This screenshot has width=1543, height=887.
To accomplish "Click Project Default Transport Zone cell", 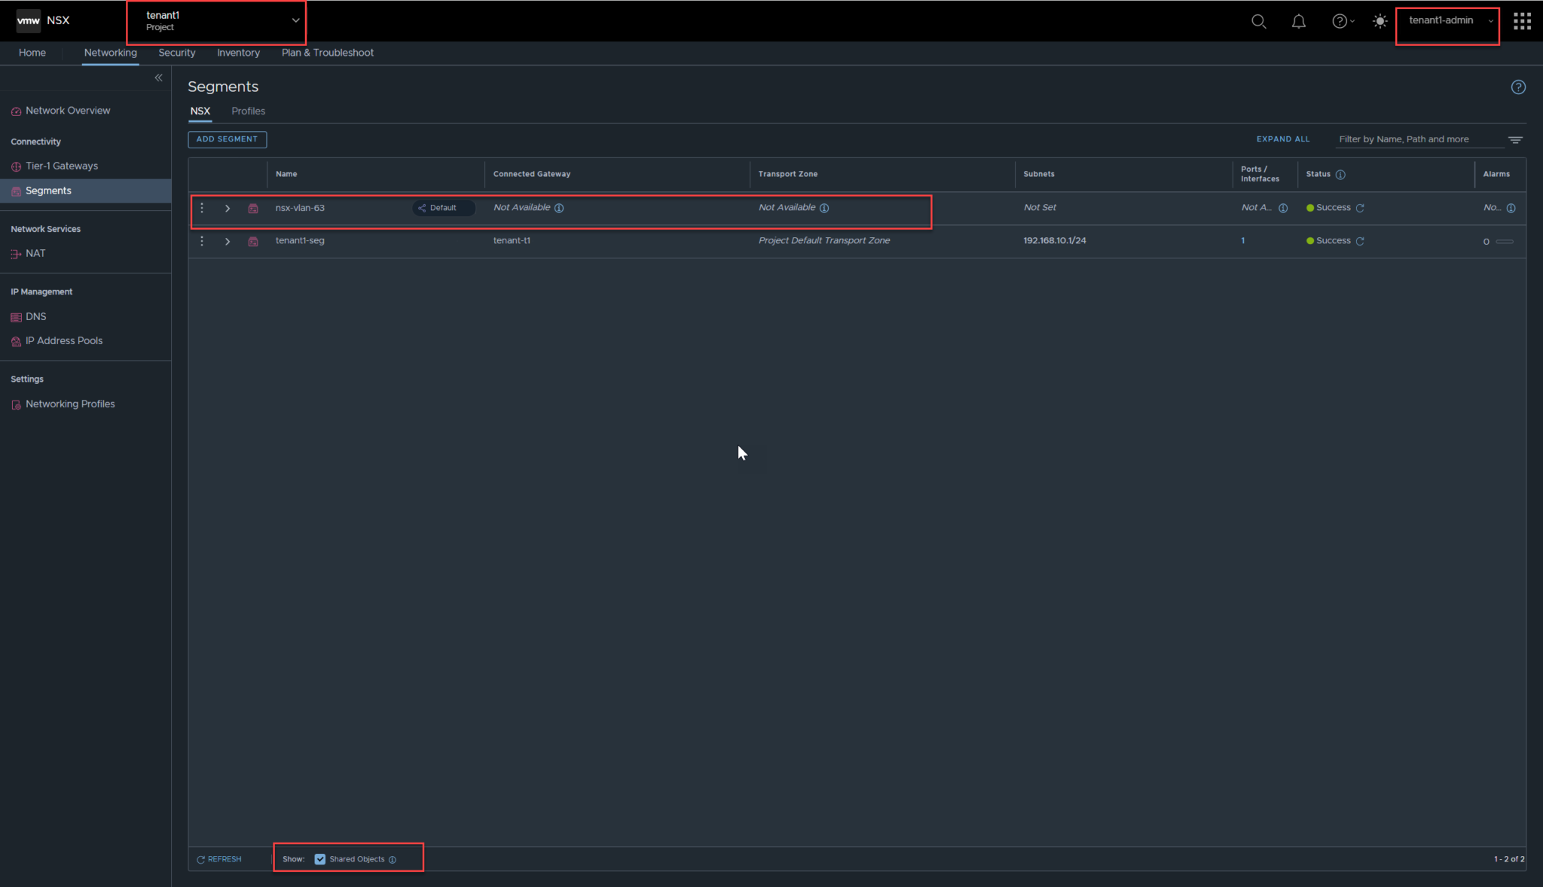I will coord(824,241).
